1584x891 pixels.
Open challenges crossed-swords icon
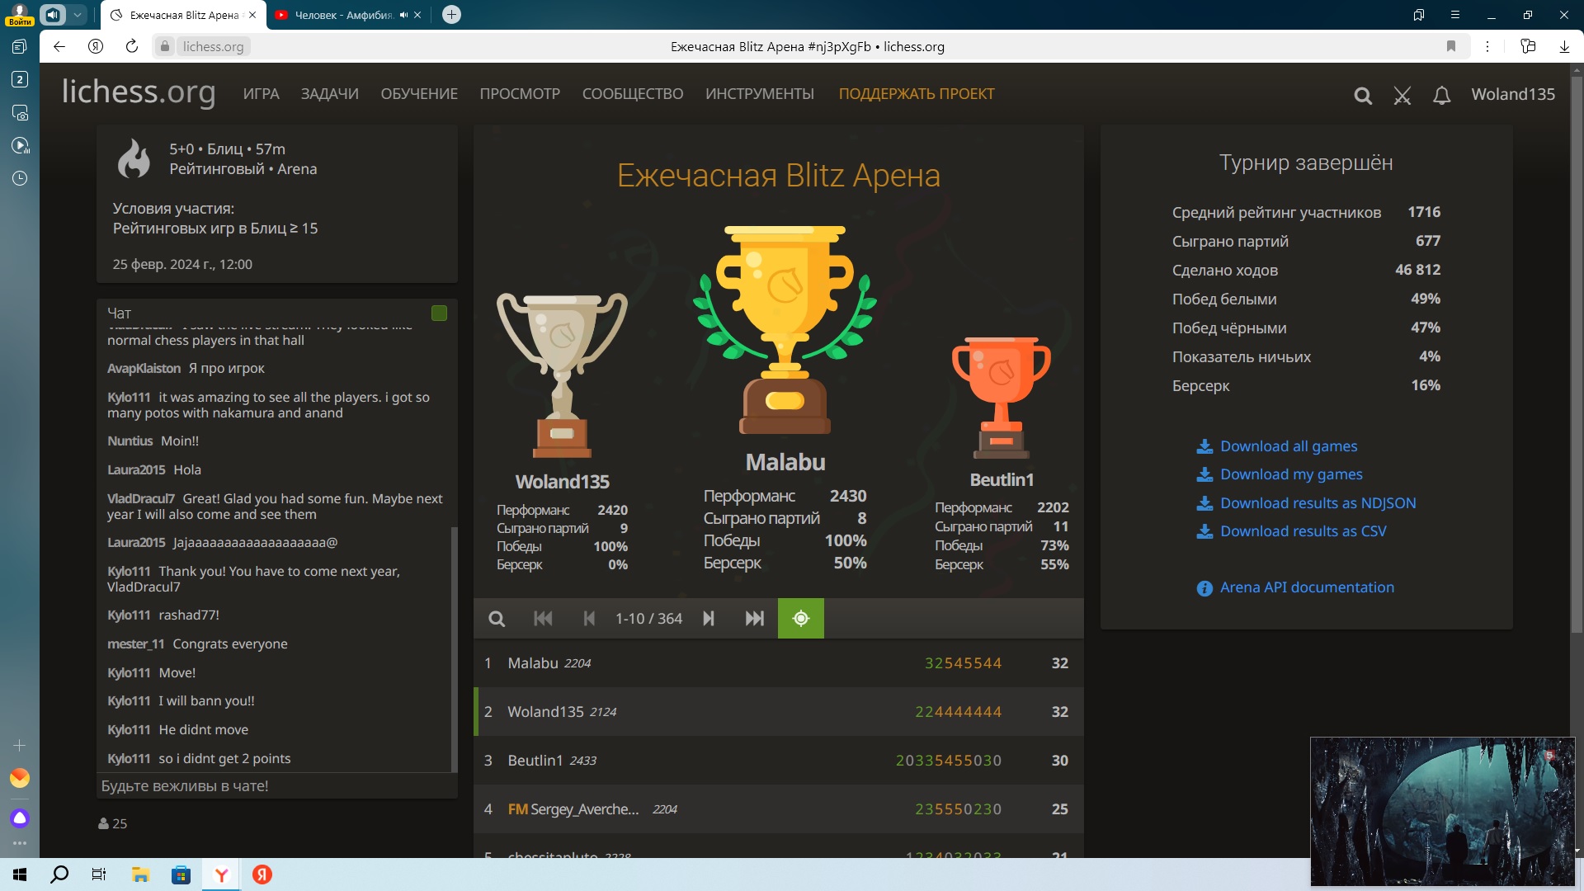click(x=1402, y=95)
